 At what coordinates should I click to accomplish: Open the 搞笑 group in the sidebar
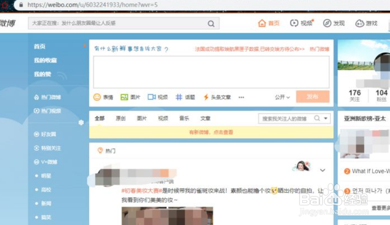click(46, 217)
